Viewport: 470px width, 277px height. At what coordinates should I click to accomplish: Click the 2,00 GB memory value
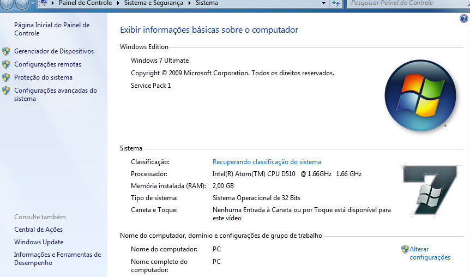tap(223, 186)
